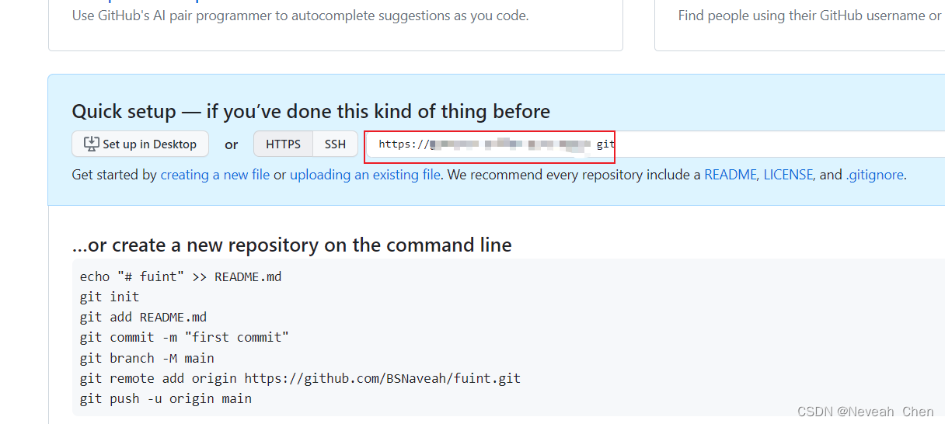Follow the .gitignore link
The height and width of the screenshot is (424, 945).
874,175
